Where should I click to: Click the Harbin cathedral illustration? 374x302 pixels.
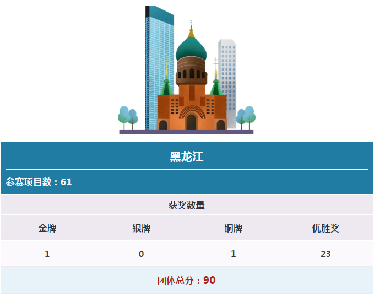pos(187,70)
